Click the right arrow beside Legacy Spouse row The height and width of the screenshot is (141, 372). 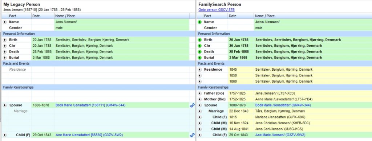[4, 105]
